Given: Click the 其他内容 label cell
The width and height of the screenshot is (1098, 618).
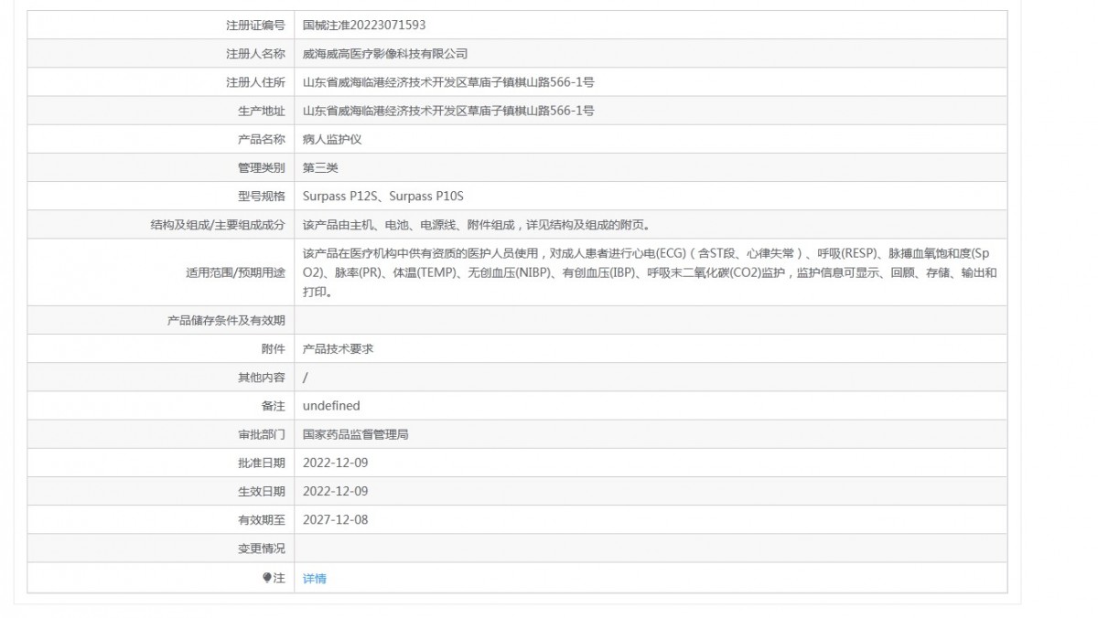Looking at the screenshot, I should [x=161, y=377].
